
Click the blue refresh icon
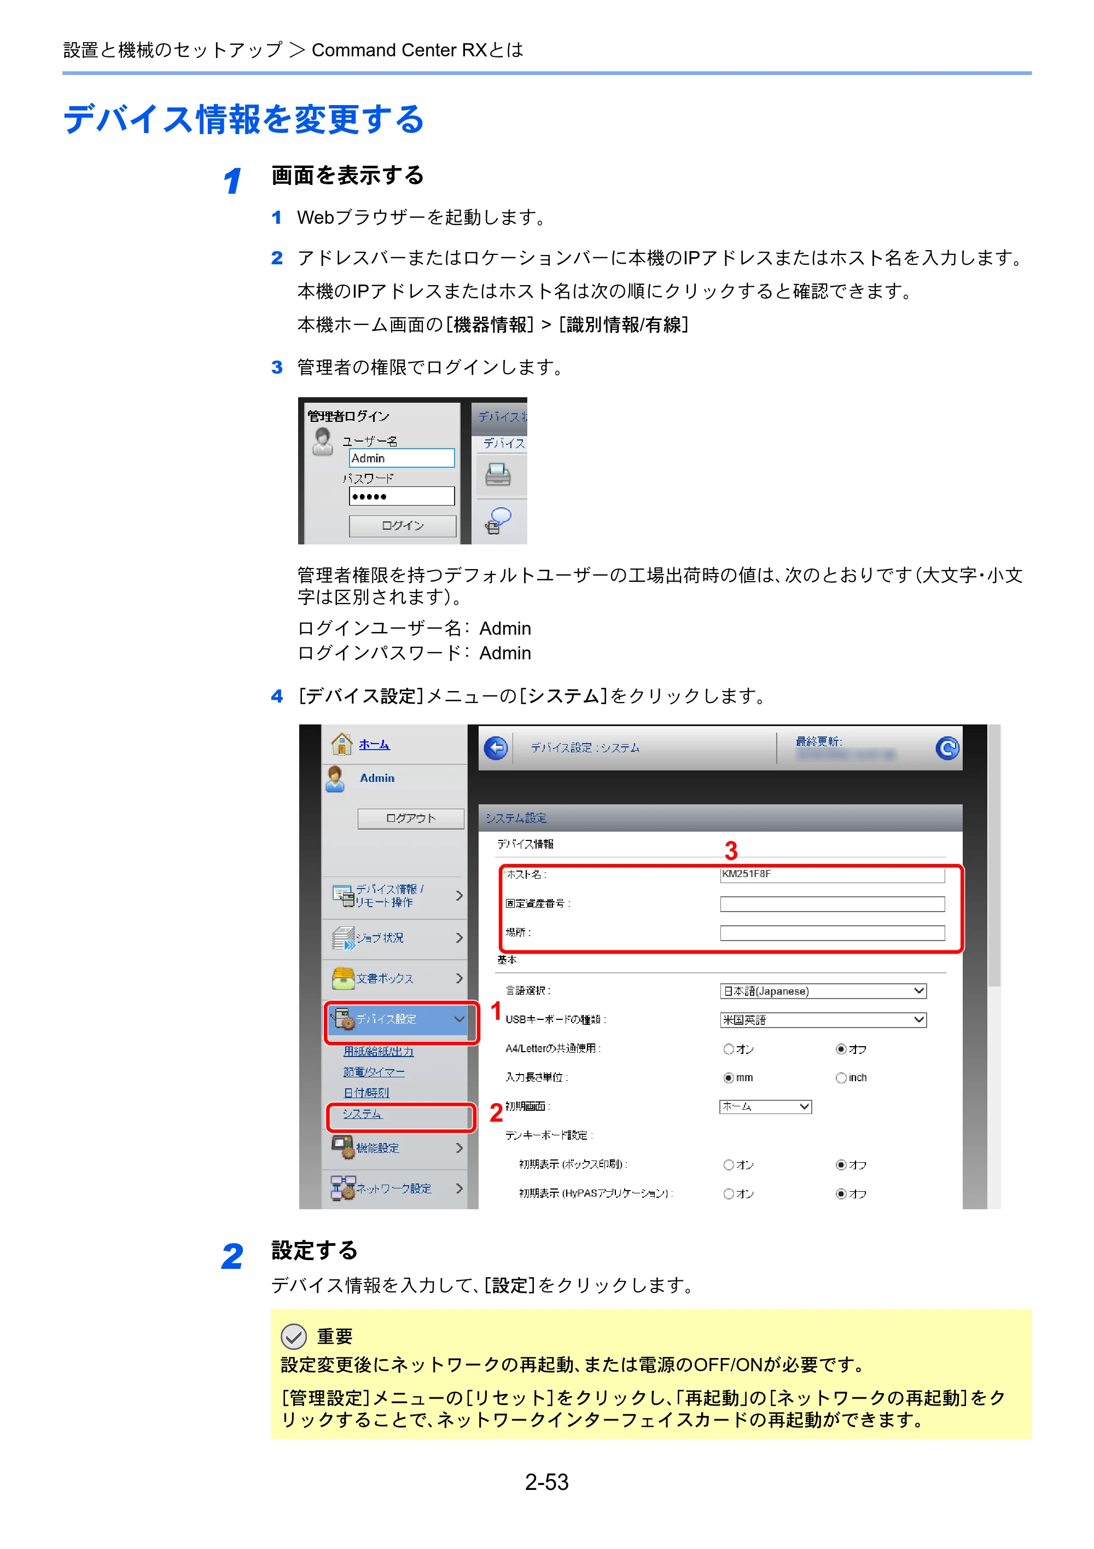tap(947, 747)
